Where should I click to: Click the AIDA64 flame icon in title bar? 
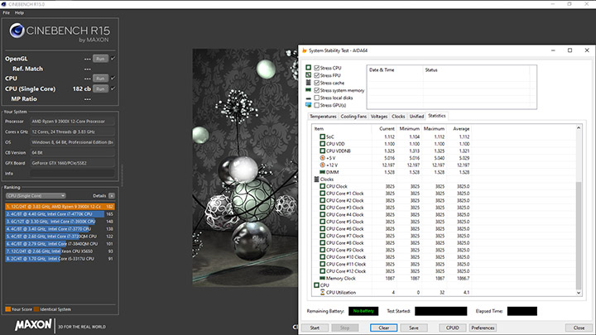pyautogui.click(x=303, y=50)
